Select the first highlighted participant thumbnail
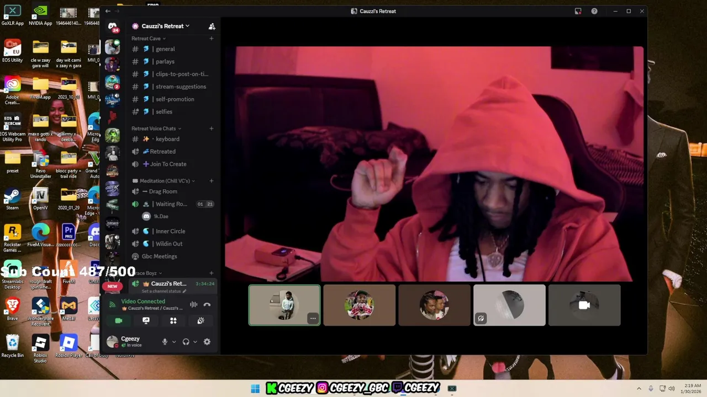The height and width of the screenshot is (397, 707). [x=284, y=305]
